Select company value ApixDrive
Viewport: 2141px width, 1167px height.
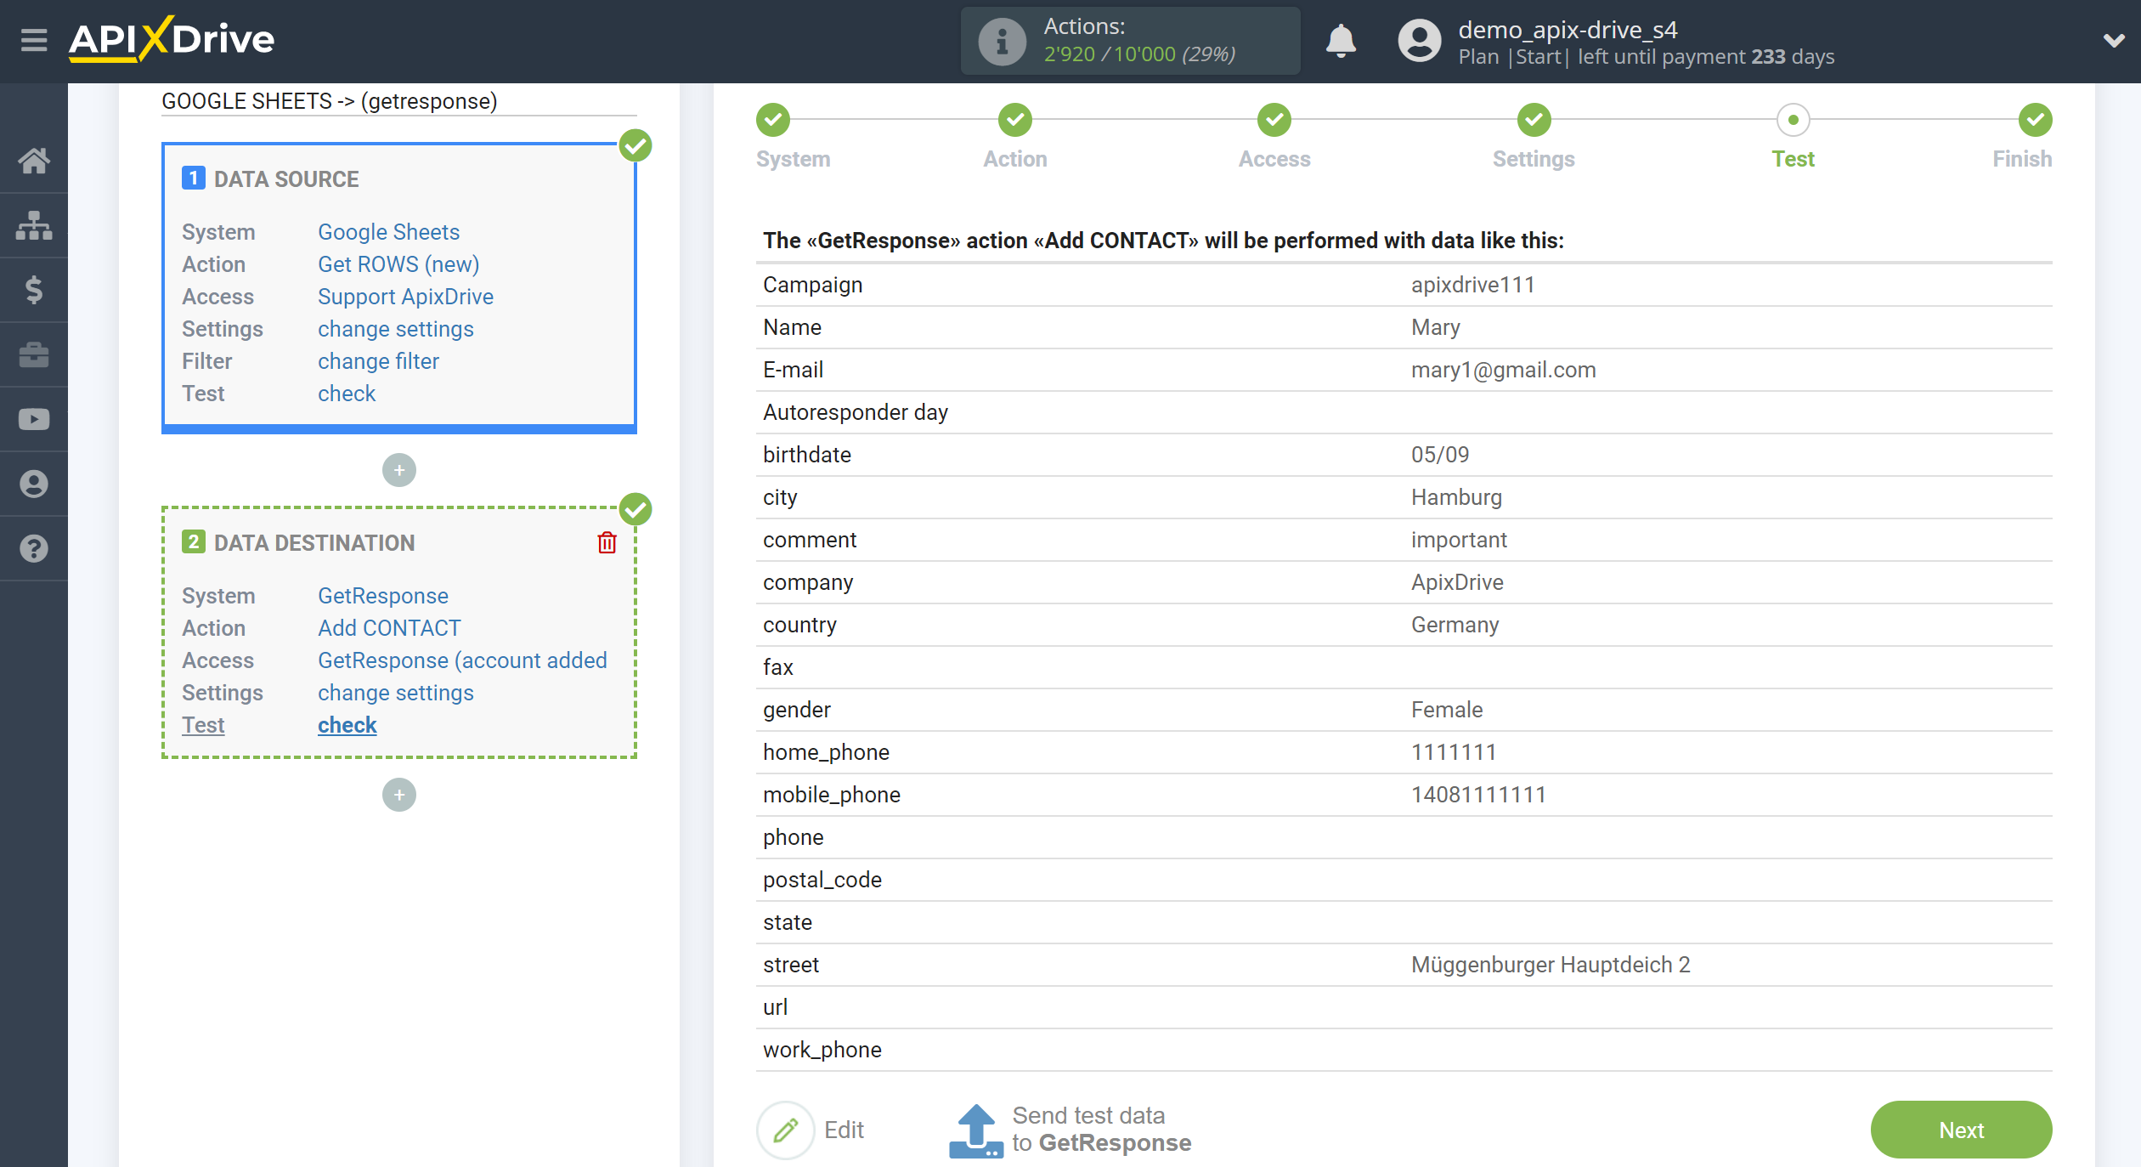pos(1457,582)
